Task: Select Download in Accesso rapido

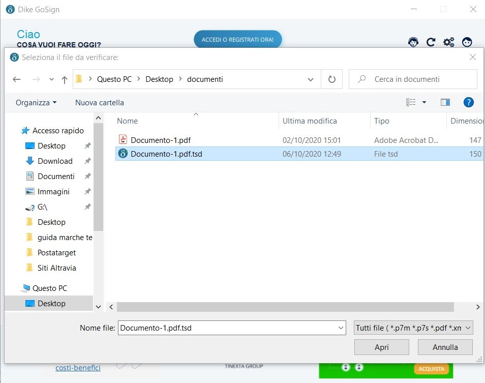Action: pyautogui.click(x=55, y=161)
